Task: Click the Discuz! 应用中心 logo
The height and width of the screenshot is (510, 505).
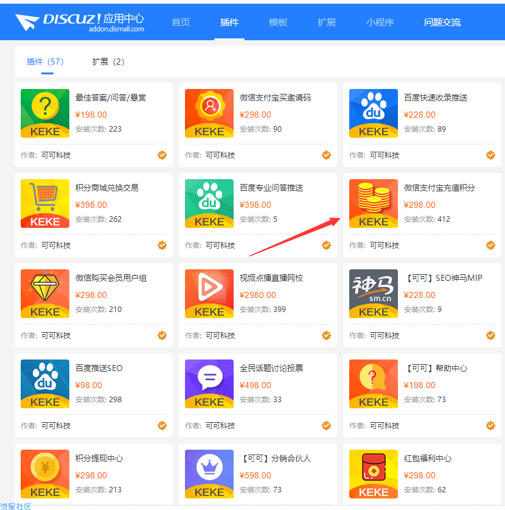Action: [x=80, y=22]
